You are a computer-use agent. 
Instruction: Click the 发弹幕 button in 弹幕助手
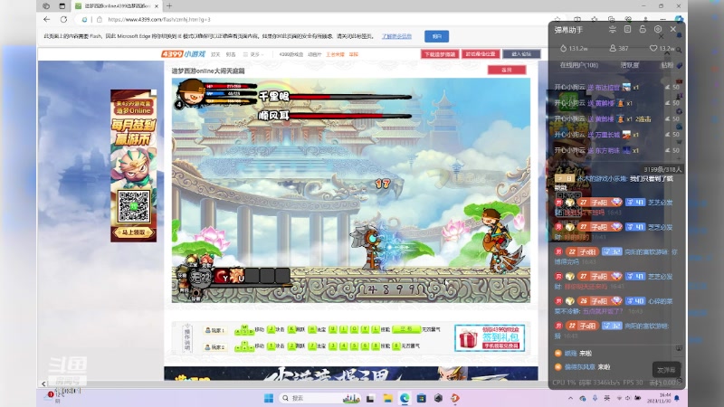(x=666, y=370)
